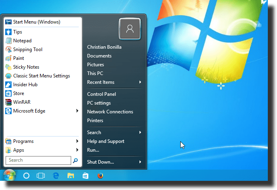Open the Sticky Notes icon

(8, 67)
